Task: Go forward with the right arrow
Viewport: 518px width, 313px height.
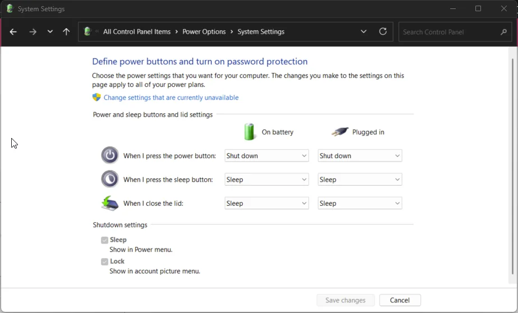Action: pyautogui.click(x=33, y=32)
